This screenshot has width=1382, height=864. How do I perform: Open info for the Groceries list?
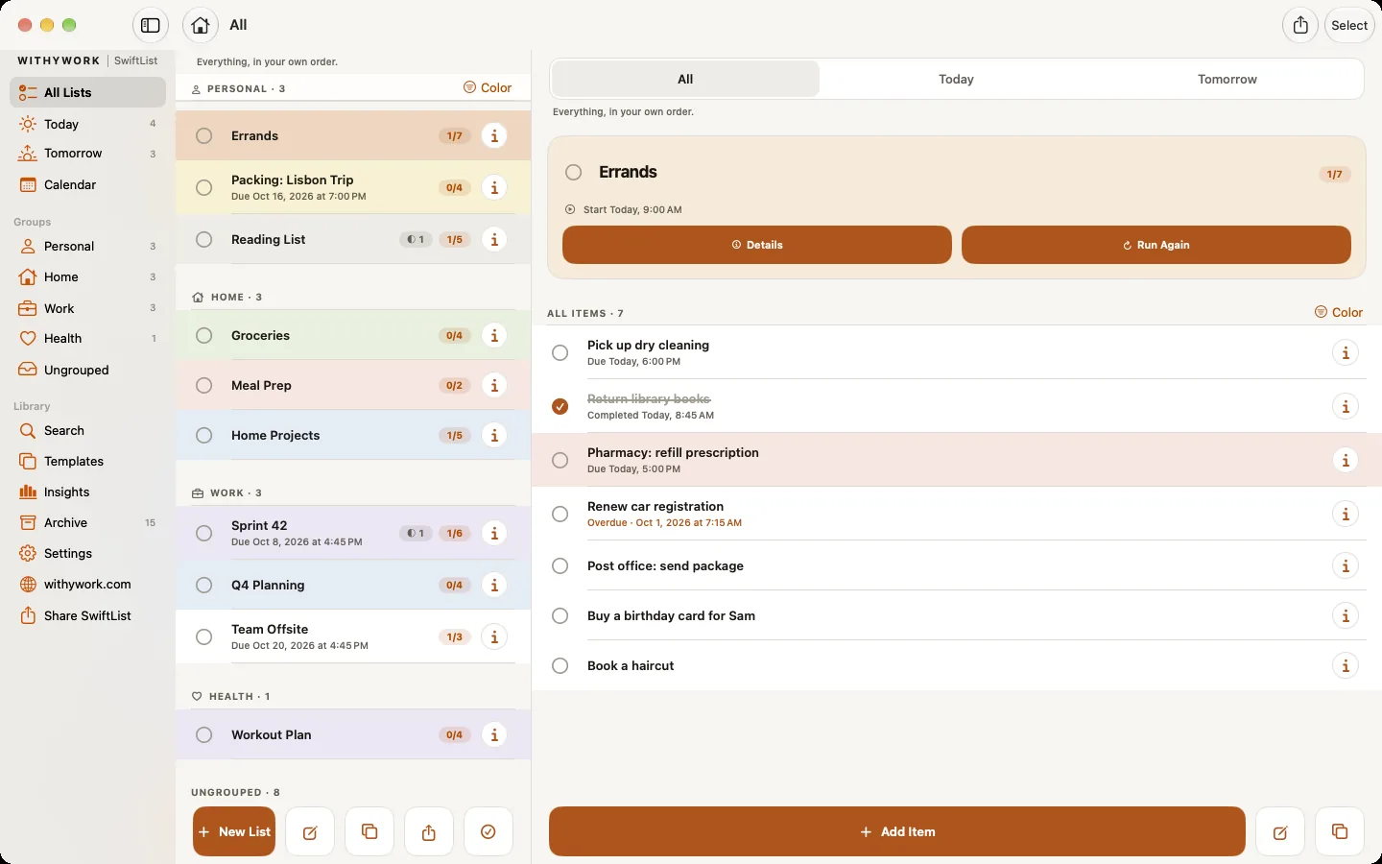[x=494, y=335]
